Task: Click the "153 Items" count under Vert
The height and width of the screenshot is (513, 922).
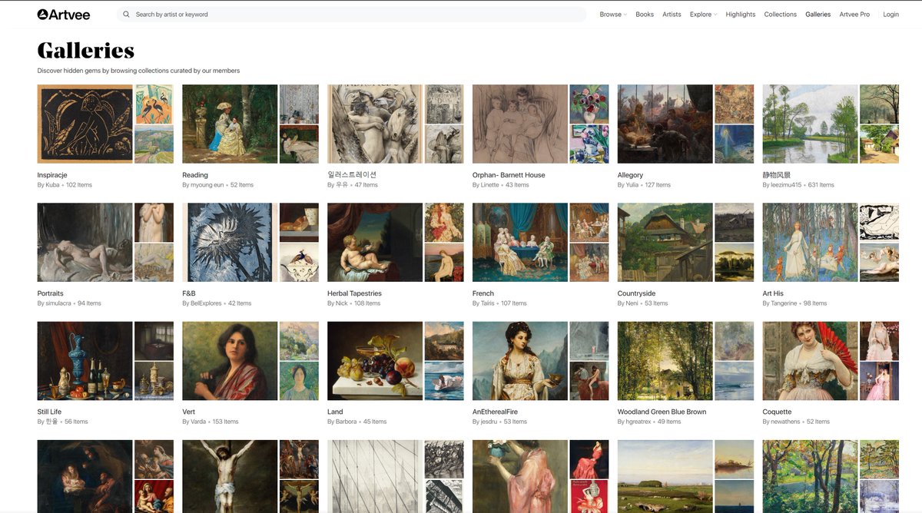Action: click(225, 422)
